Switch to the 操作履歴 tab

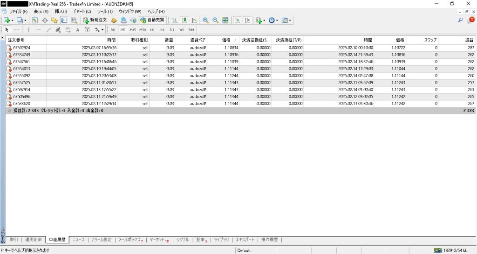(269, 240)
